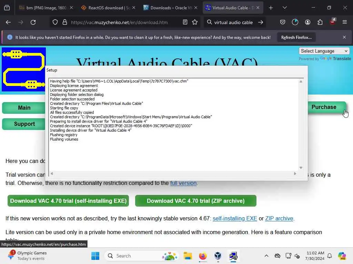This screenshot has width=353, height=264.
Task: Open OneDrive cloud tray icon
Action: [x=278, y=256]
